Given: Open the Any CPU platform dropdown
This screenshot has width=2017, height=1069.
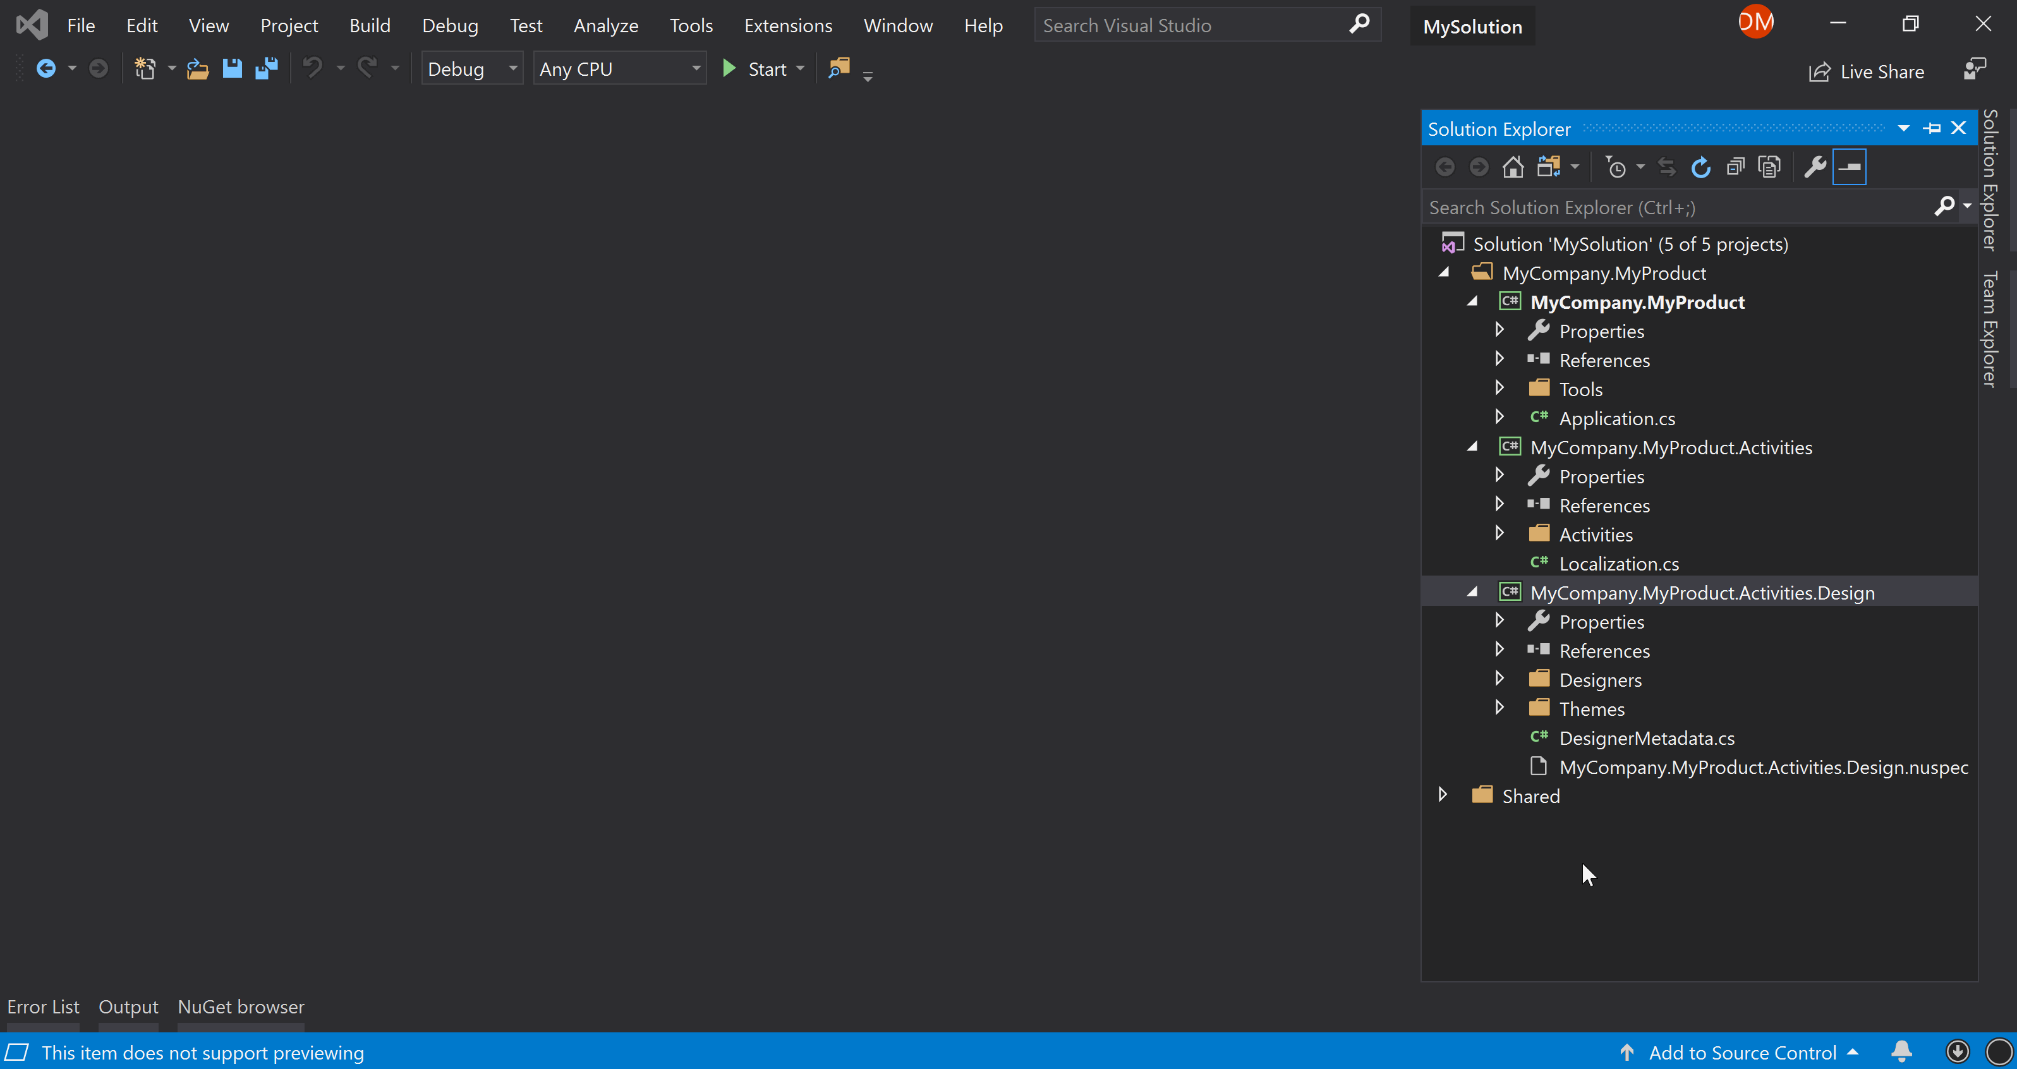Looking at the screenshot, I should [619, 68].
